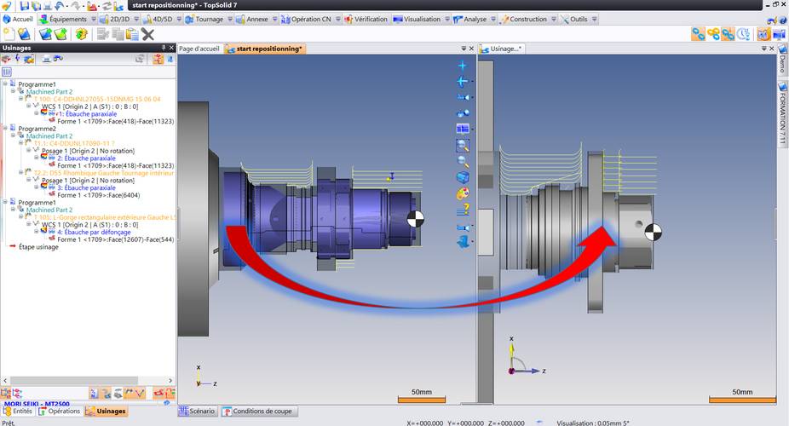Toggle the first highlighted chain link button
Viewport: 789px width, 426px height.
click(698, 34)
